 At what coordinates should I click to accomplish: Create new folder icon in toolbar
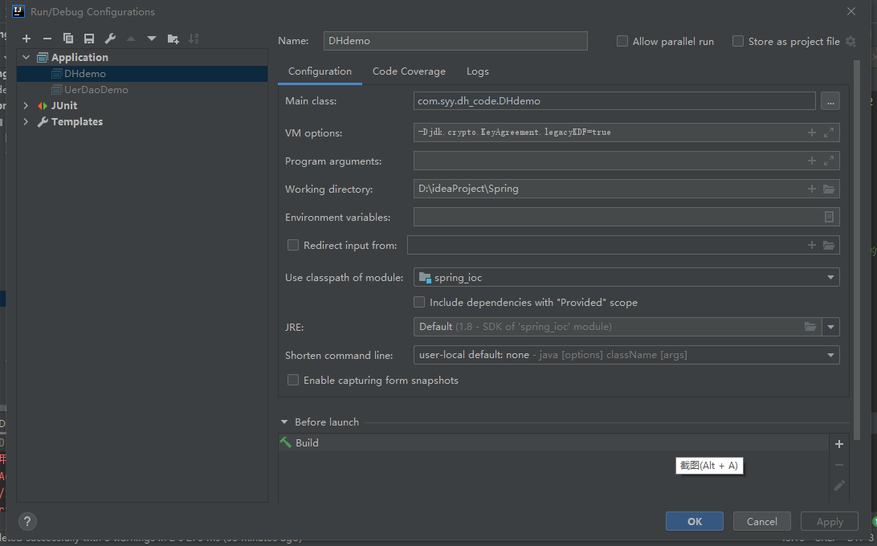coord(173,39)
